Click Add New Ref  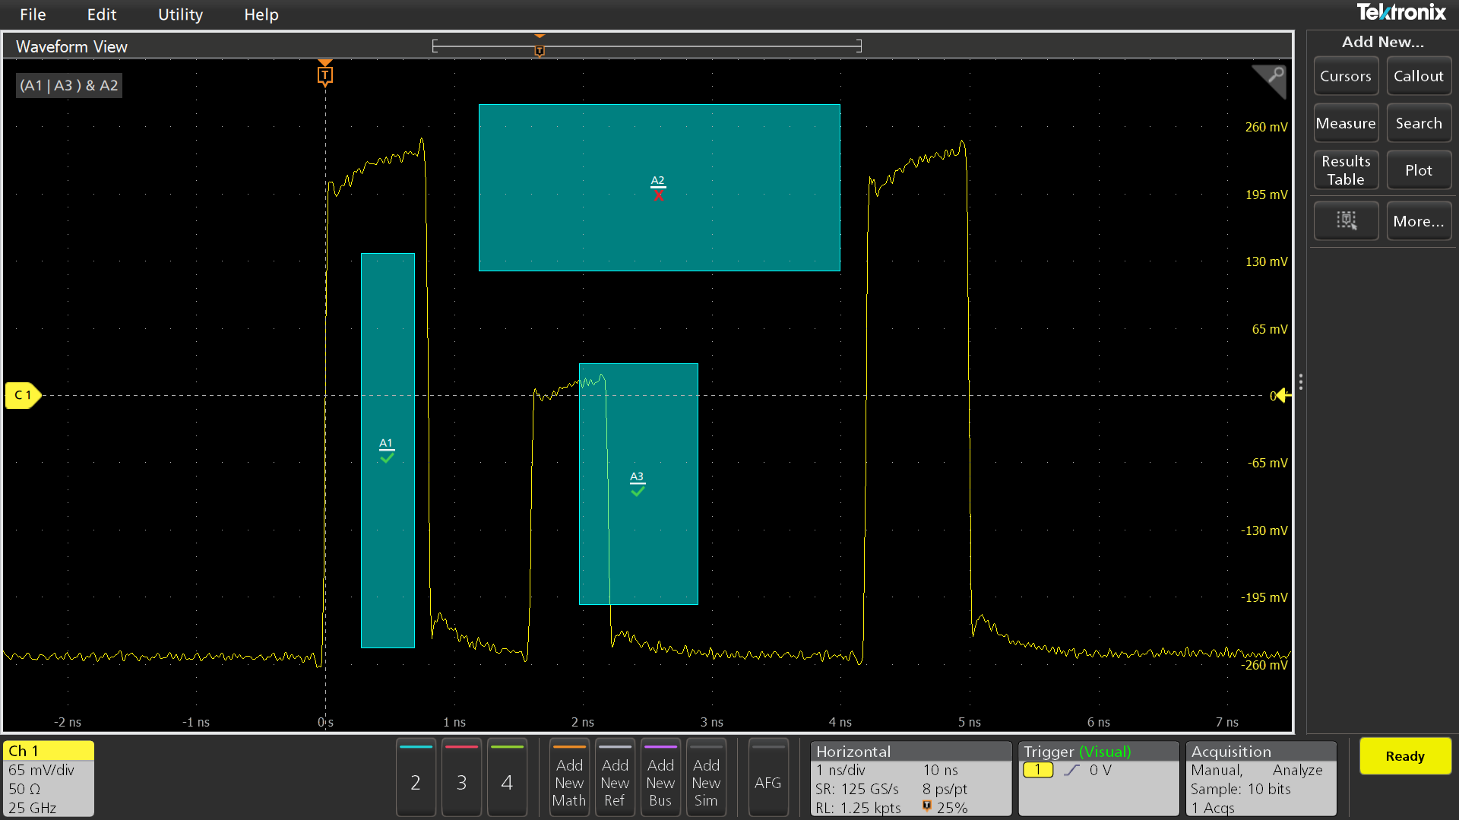(615, 778)
